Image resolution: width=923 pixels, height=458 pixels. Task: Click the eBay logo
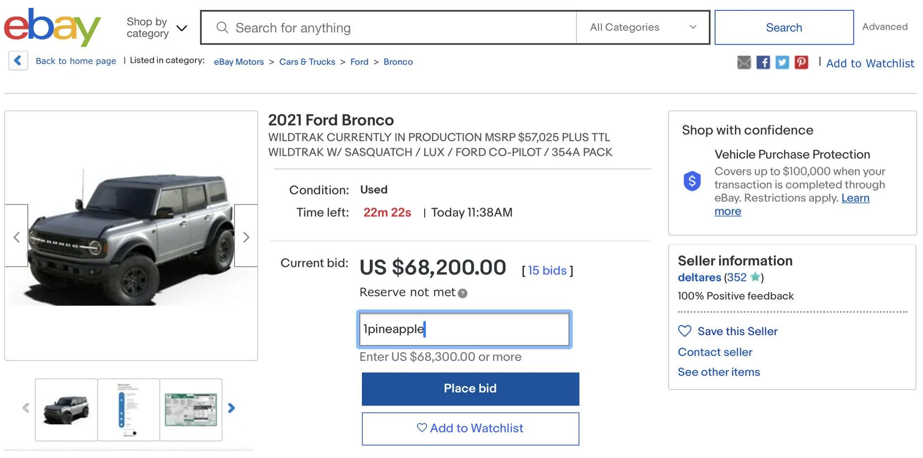52,27
